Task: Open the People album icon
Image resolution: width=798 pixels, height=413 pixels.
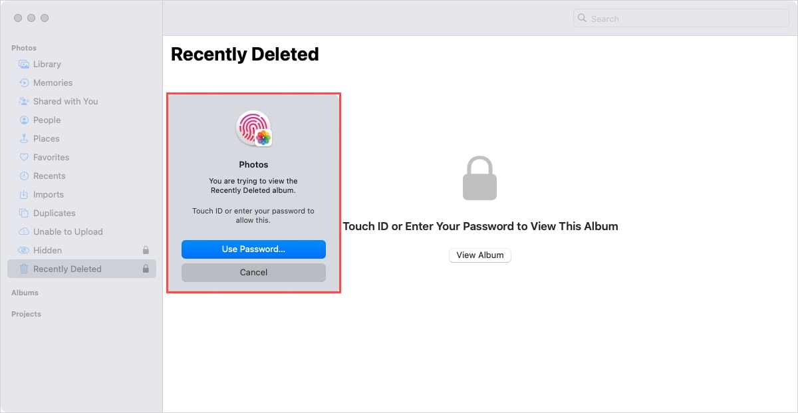Action: click(23, 120)
